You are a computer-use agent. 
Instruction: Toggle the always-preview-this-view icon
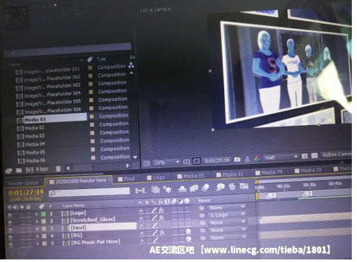tap(146, 163)
